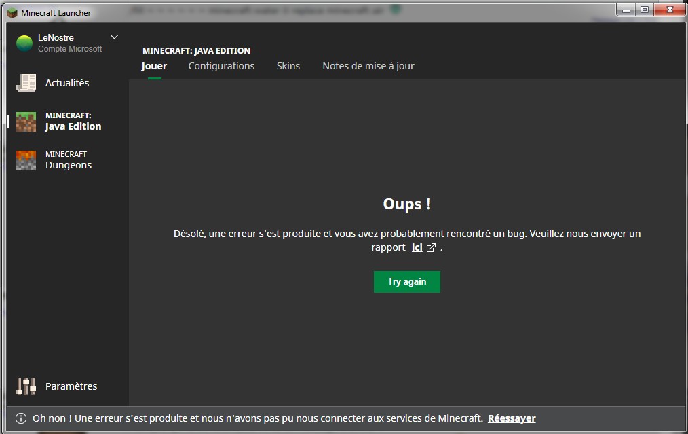Close the Minecraft Launcher window

[x=670, y=10]
